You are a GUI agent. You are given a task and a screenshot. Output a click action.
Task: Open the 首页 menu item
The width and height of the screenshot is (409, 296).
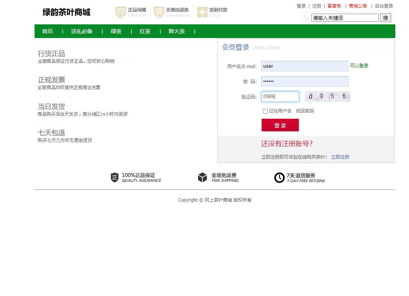click(47, 31)
